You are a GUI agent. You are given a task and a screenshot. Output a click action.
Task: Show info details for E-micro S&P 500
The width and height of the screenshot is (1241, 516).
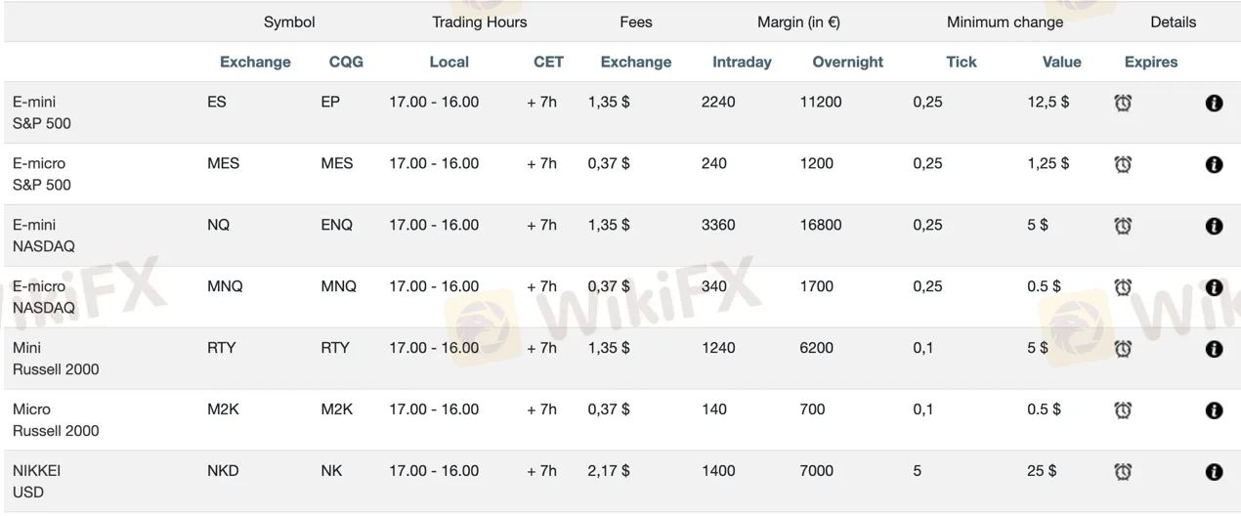pyautogui.click(x=1214, y=164)
